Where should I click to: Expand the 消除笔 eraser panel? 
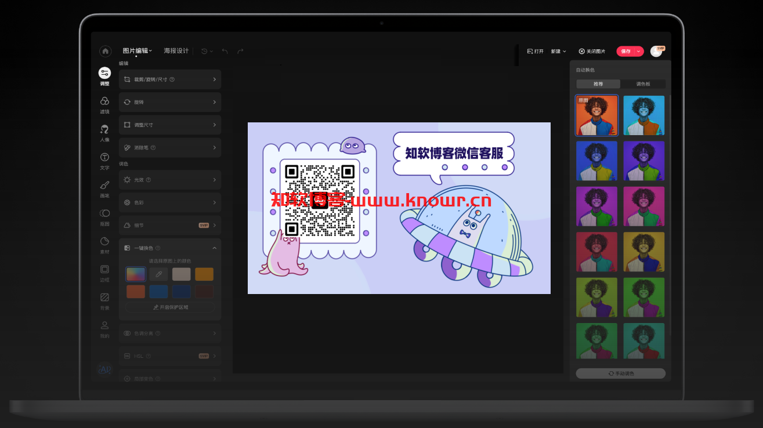click(x=170, y=147)
